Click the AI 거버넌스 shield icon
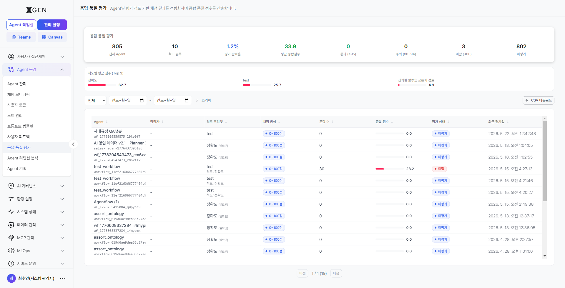 pos(11,186)
